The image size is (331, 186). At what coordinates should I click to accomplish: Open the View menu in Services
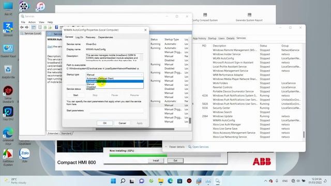click(x=41, y=22)
